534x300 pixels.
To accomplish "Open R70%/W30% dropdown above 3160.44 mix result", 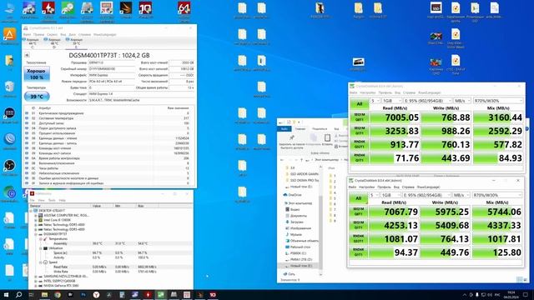I will coord(498,101).
